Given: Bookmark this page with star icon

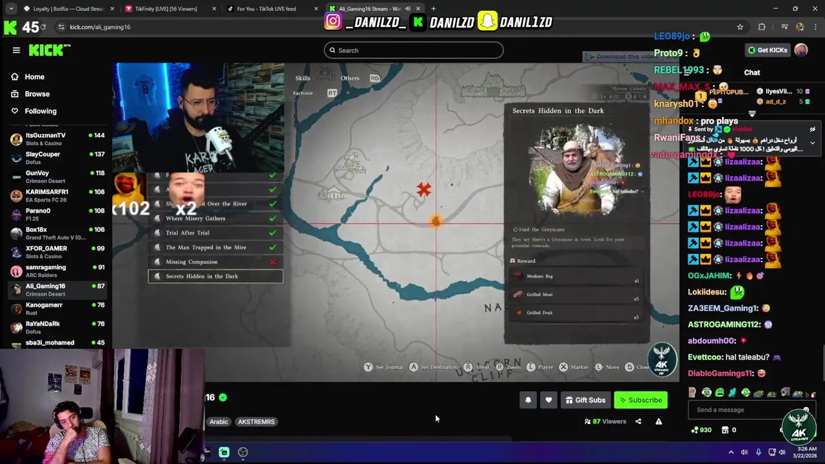Looking at the screenshot, I should pyautogui.click(x=740, y=27).
